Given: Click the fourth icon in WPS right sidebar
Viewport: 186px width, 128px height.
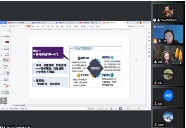Looking at the screenshot, I should (x=149, y=45).
